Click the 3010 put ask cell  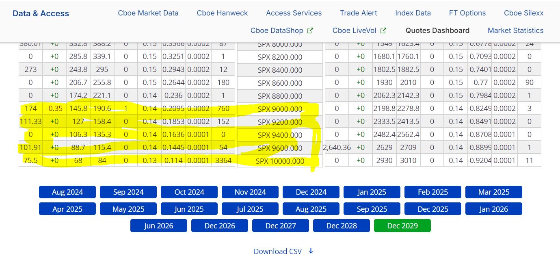[408, 160]
